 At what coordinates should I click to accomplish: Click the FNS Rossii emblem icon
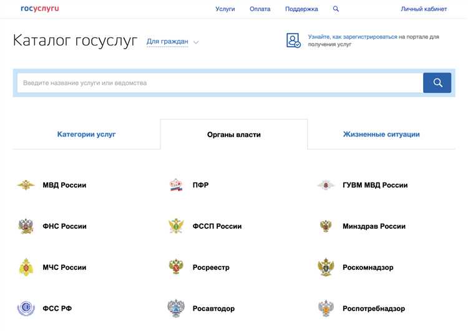[26, 226]
